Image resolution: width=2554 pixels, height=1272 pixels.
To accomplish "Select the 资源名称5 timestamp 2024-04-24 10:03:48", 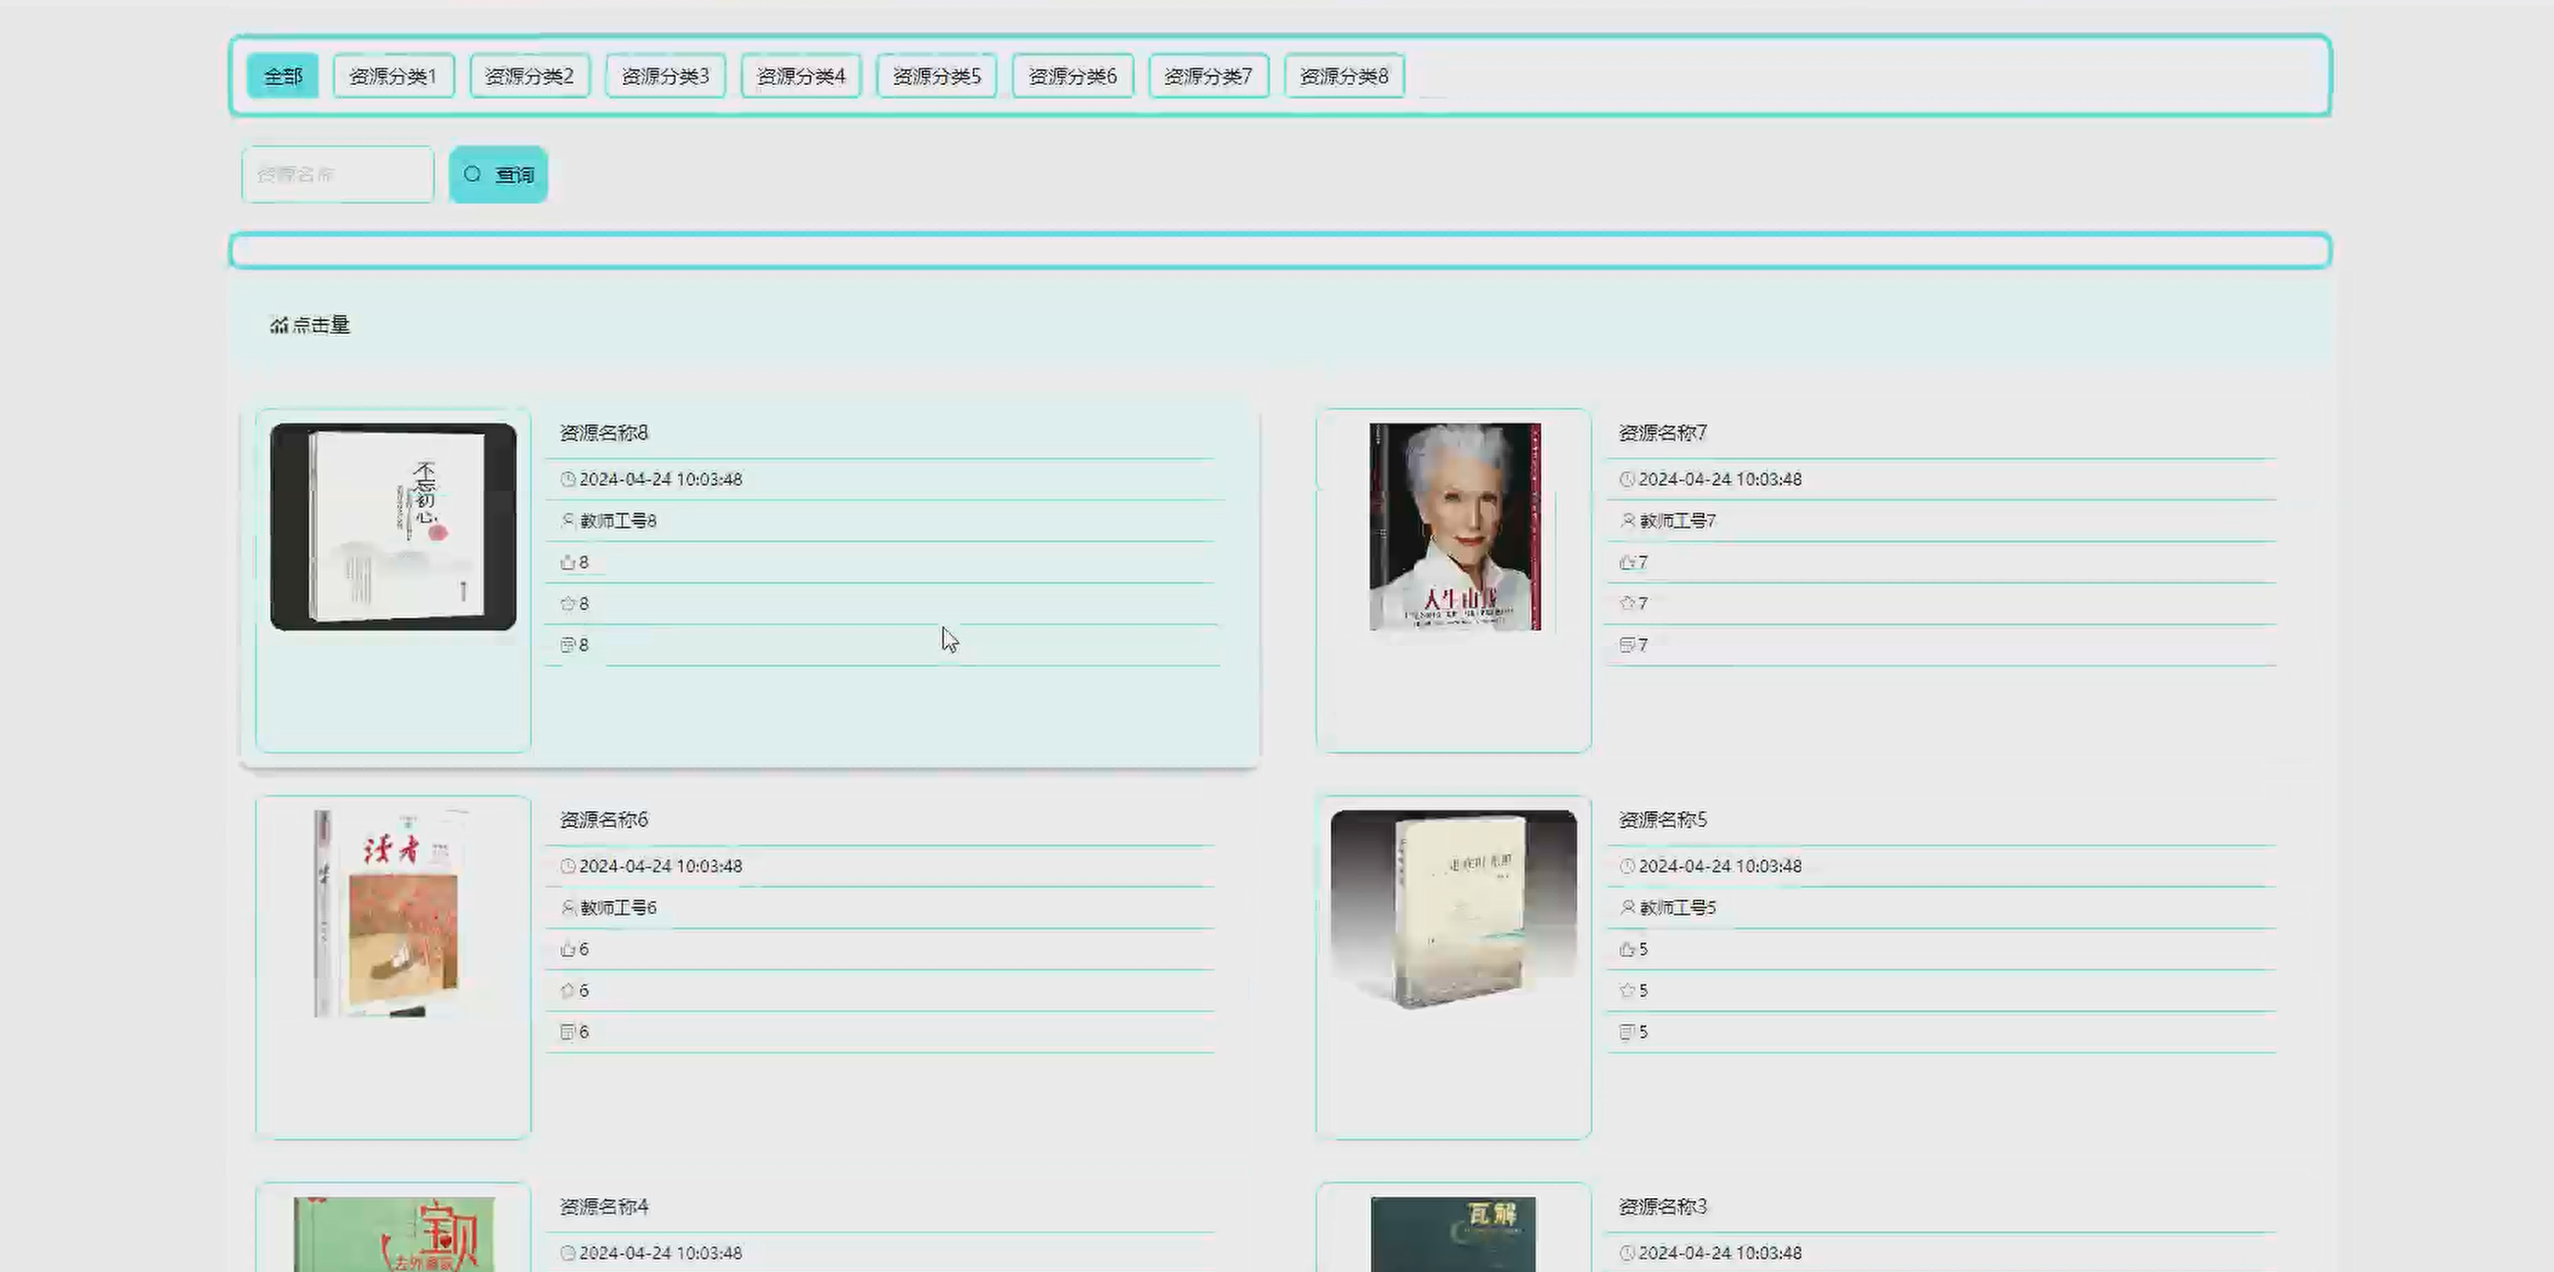I will coord(1720,866).
